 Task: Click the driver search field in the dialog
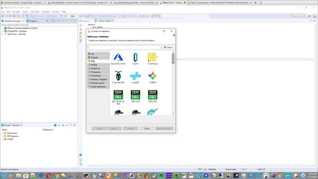pos(124,47)
